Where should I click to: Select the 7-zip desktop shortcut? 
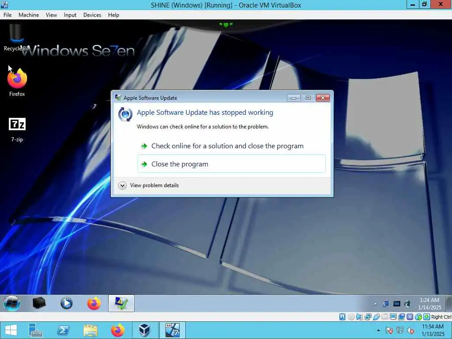tap(17, 130)
